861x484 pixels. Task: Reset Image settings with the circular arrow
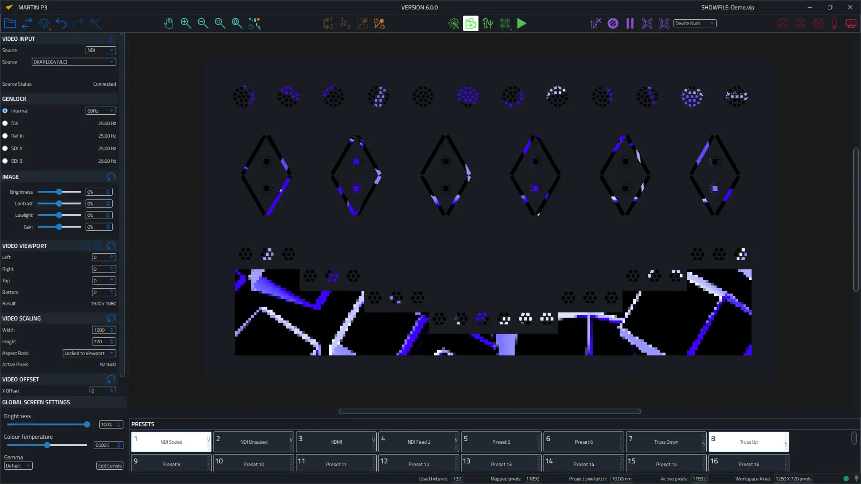[x=111, y=177]
